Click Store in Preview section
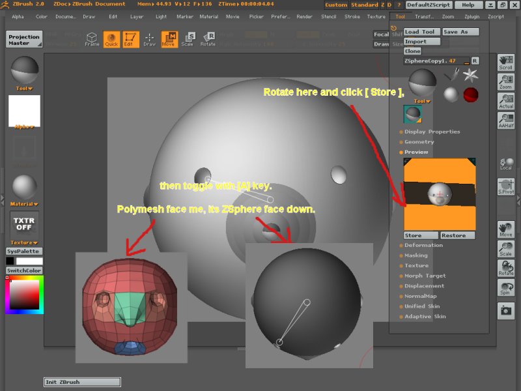Viewport: 521px width, 391px height. [x=421, y=235]
